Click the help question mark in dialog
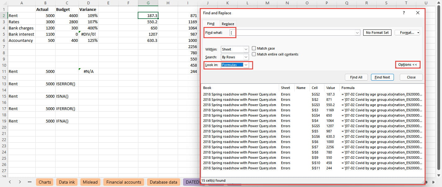This screenshot has width=442, height=187. pos(404,13)
